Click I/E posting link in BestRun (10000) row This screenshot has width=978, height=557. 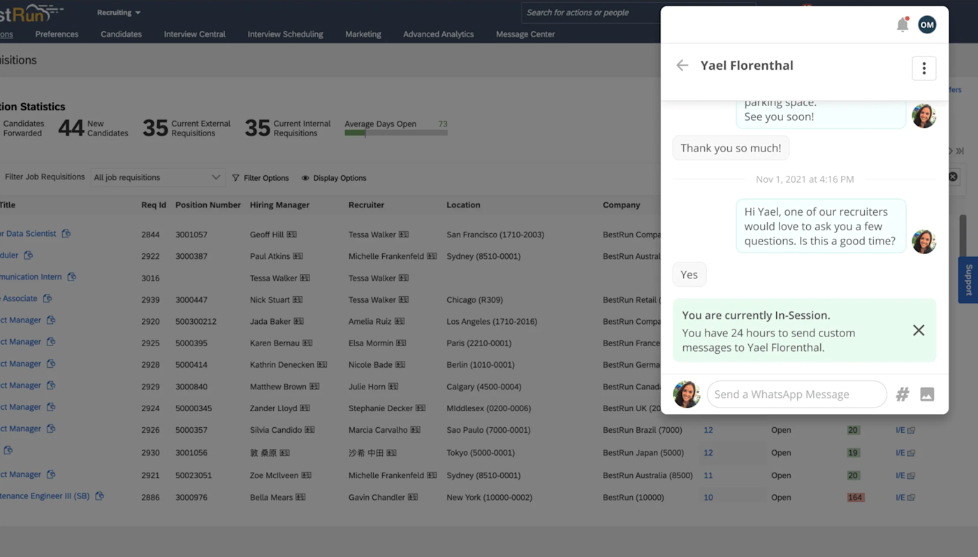click(x=905, y=498)
